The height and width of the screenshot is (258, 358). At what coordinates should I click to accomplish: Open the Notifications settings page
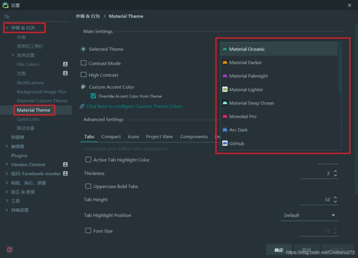click(30, 83)
